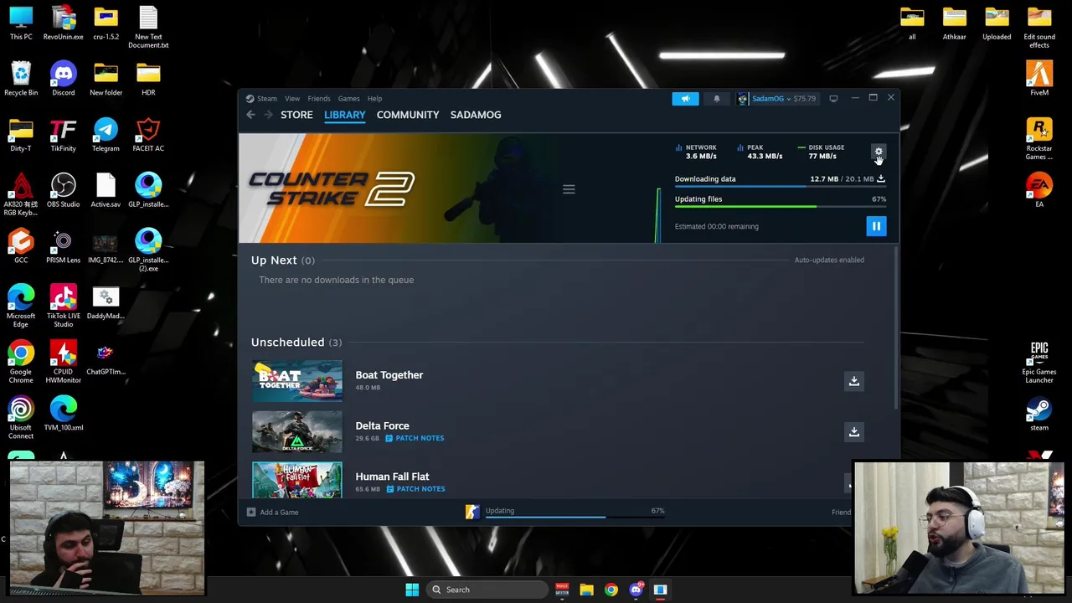Open the Steam notifications bell
Screen dimensions: 1072x603
(x=716, y=99)
